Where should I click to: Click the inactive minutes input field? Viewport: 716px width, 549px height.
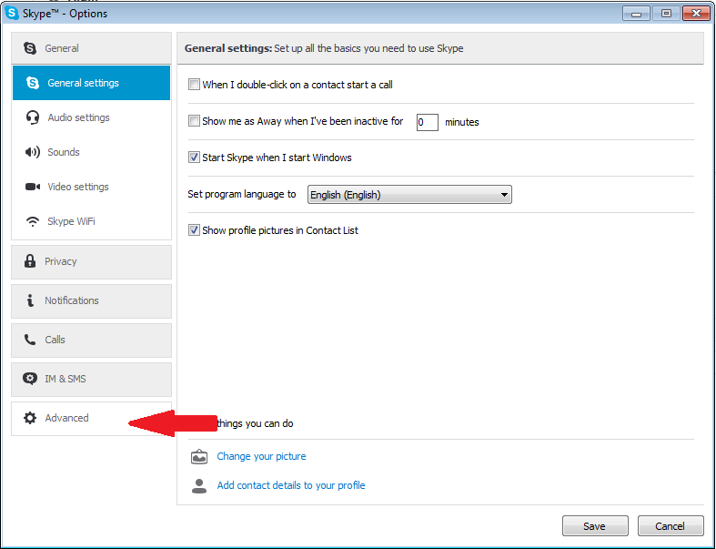(x=427, y=122)
